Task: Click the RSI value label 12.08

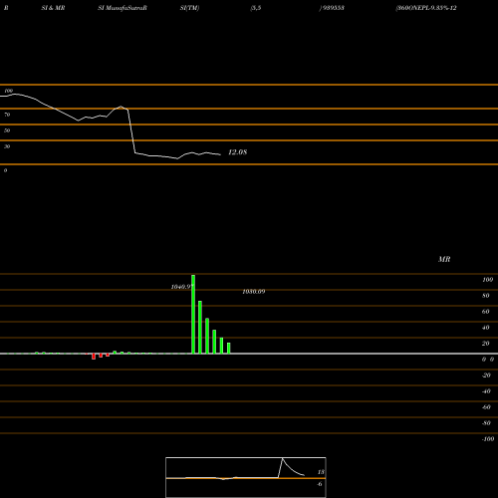Action: coord(238,152)
